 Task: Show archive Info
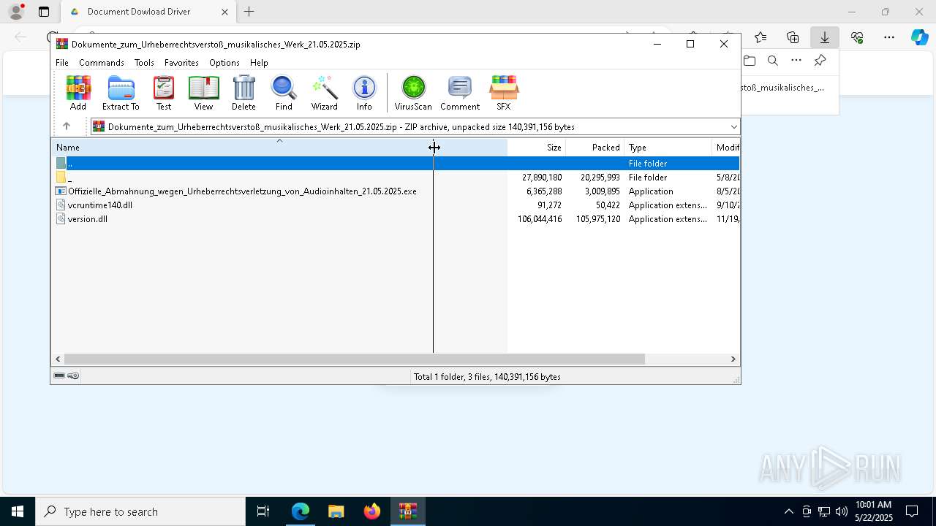coord(364,93)
